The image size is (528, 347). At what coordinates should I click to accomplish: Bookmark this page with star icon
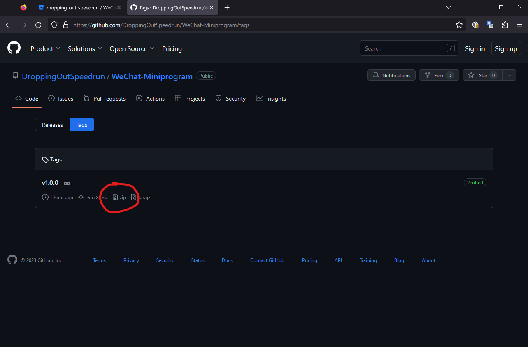click(x=459, y=25)
